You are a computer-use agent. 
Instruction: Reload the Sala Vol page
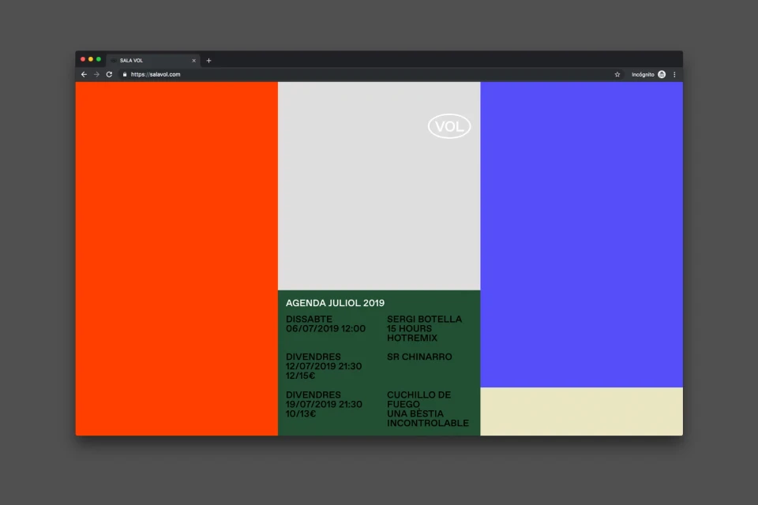click(108, 74)
